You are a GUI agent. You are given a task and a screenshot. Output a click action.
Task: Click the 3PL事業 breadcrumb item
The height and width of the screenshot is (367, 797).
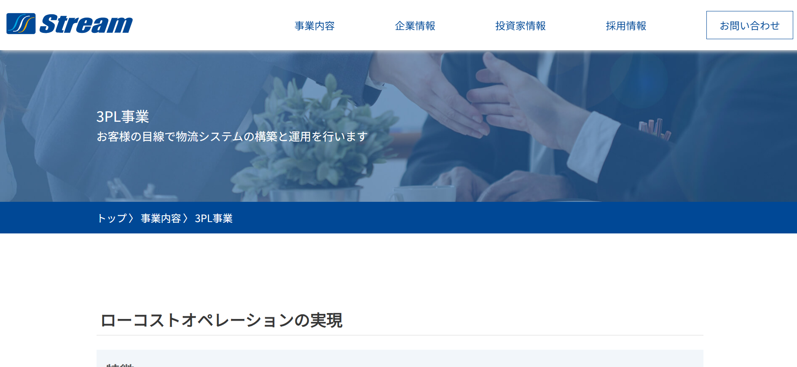tap(214, 218)
